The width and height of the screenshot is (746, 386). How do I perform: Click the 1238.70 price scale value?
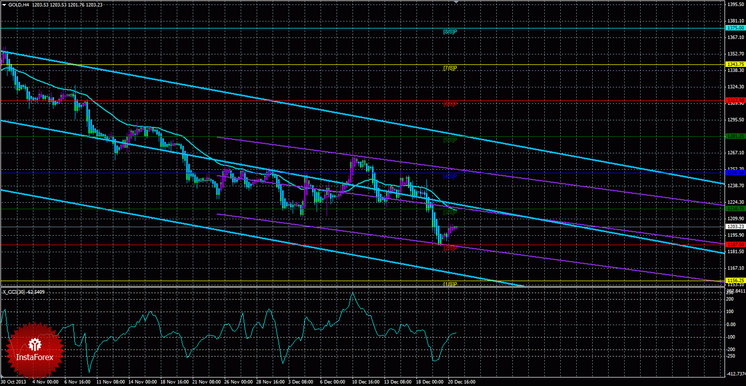[x=736, y=186]
